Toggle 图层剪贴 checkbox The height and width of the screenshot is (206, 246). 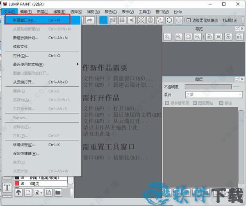tap(195, 103)
